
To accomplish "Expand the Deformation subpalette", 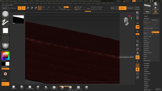I will [x=147, y=80].
